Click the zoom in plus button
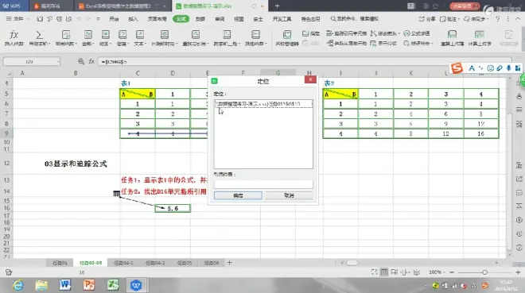Viewport: 525px width, 293px height. click(518, 272)
